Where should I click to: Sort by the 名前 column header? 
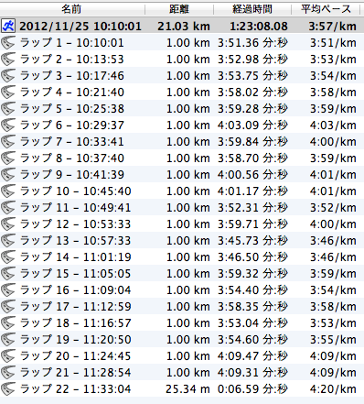[72, 9]
